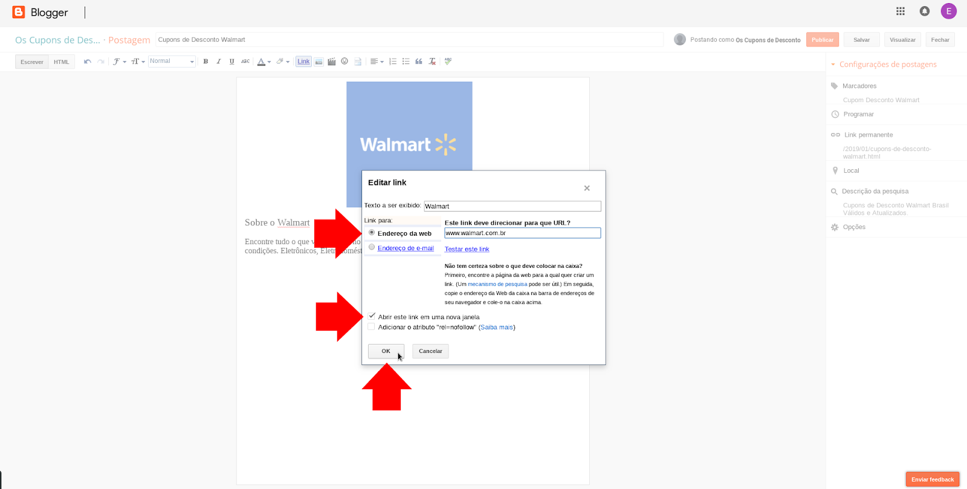967x489 pixels.
Task: Create a numbered list
Action: coord(393,62)
